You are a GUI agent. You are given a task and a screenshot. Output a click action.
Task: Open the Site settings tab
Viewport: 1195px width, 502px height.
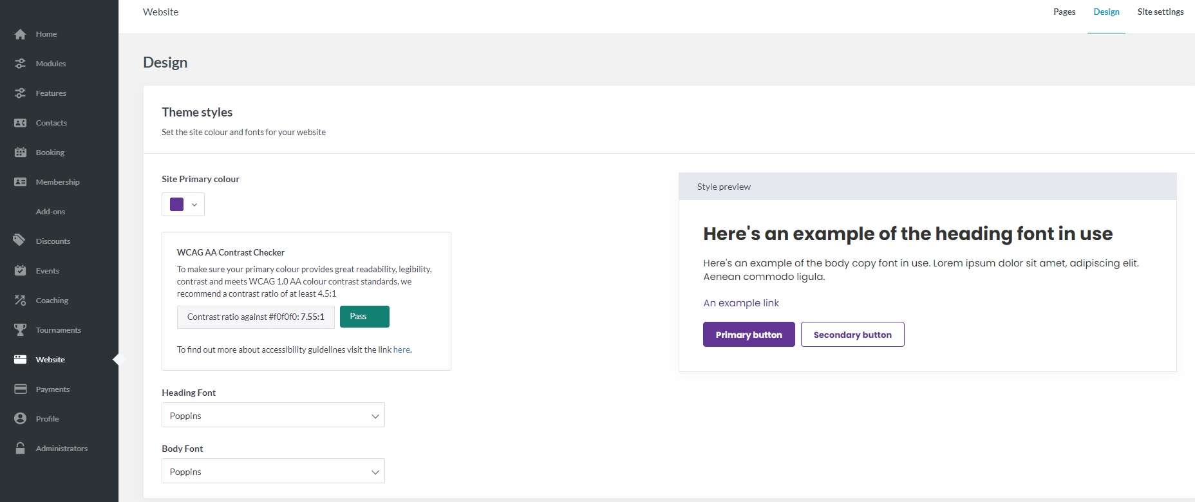pos(1160,12)
